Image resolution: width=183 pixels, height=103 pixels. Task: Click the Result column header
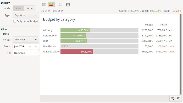click(x=163, y=25)
